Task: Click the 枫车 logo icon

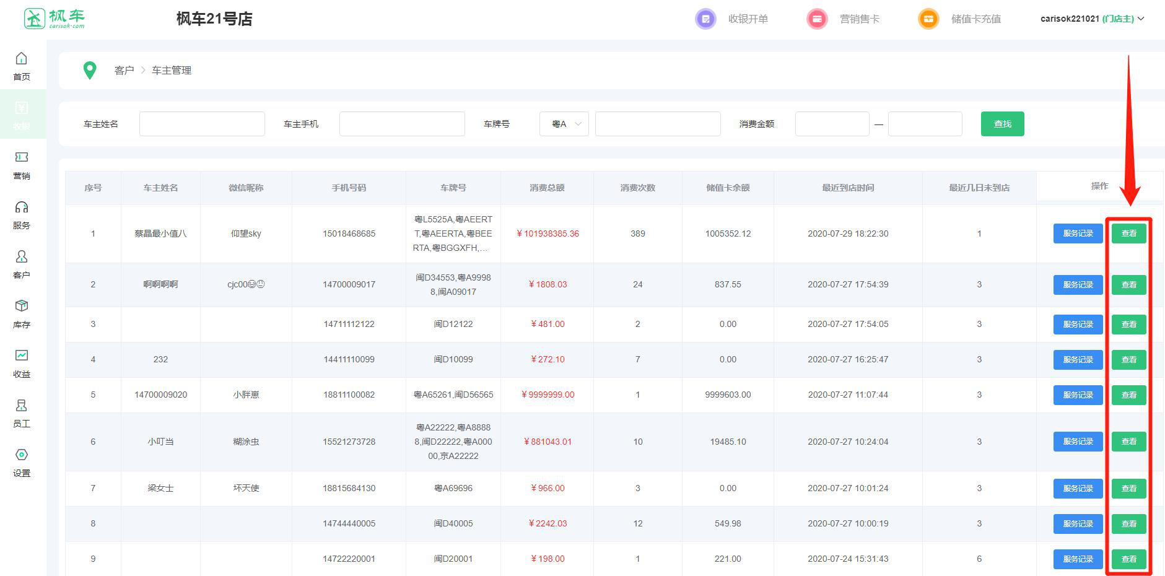Action: pos(35,19)
